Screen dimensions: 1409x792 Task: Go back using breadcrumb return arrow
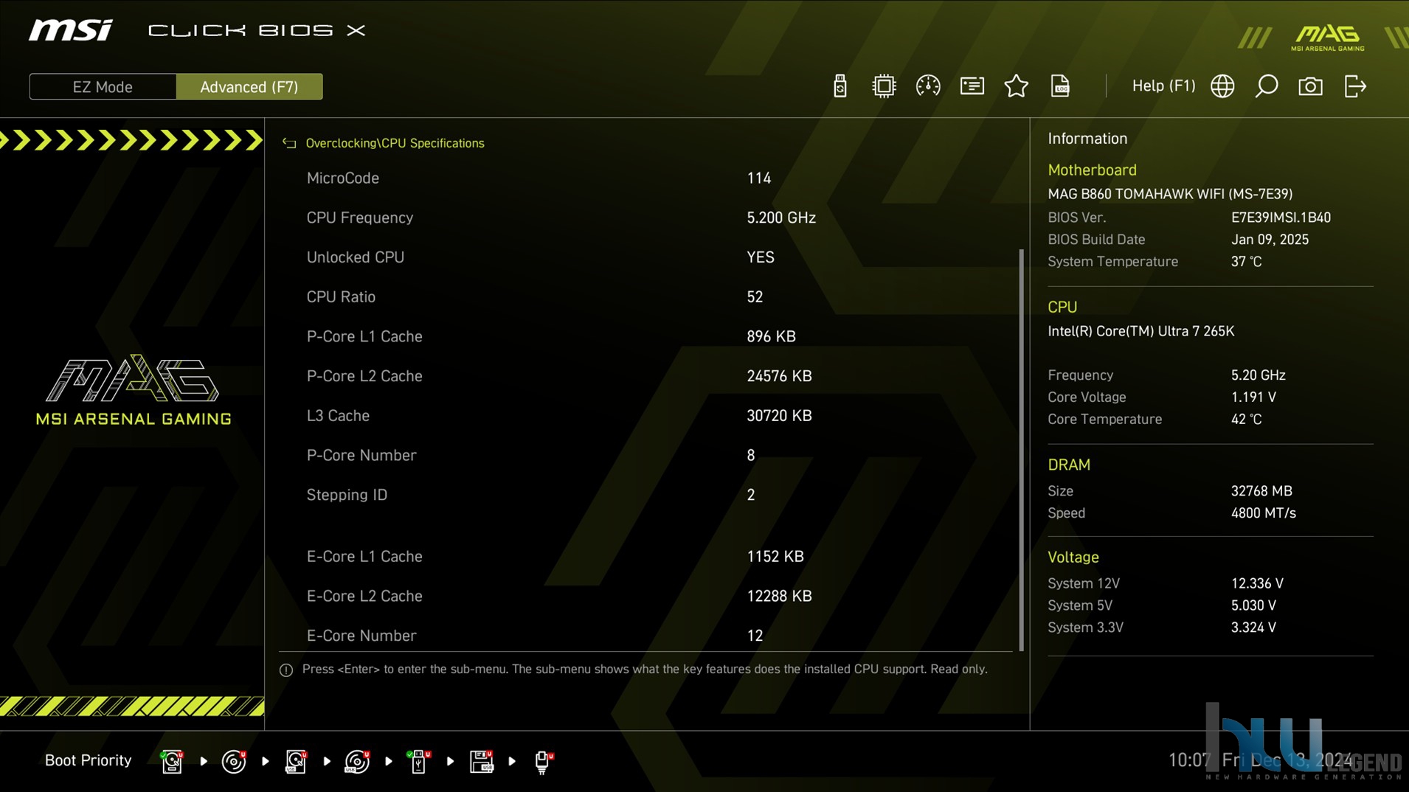[x=289, y=143]
